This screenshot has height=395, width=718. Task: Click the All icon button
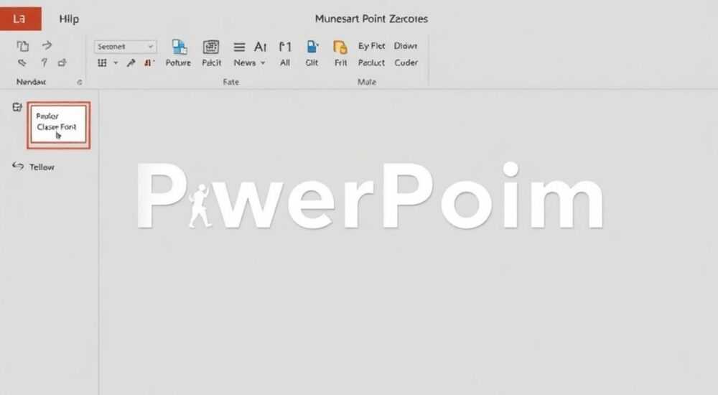285,47
